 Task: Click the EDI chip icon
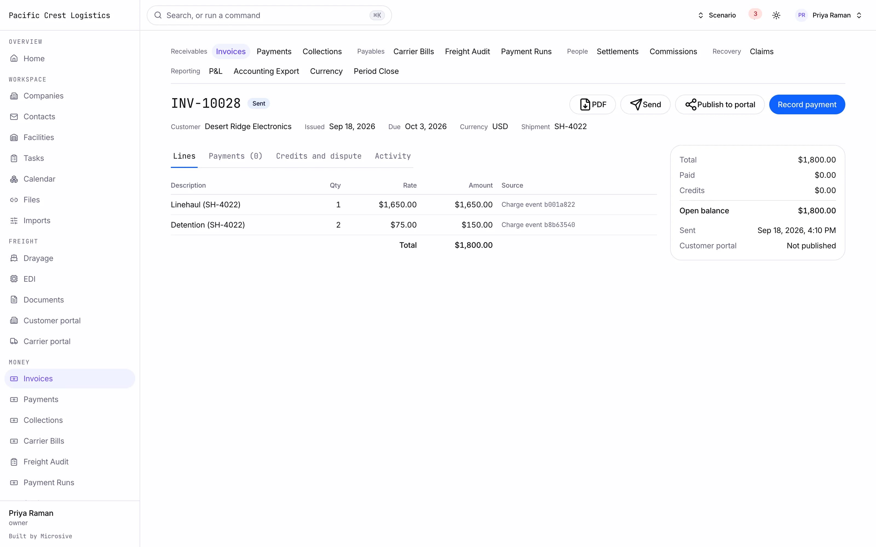[x=14, y=279]
